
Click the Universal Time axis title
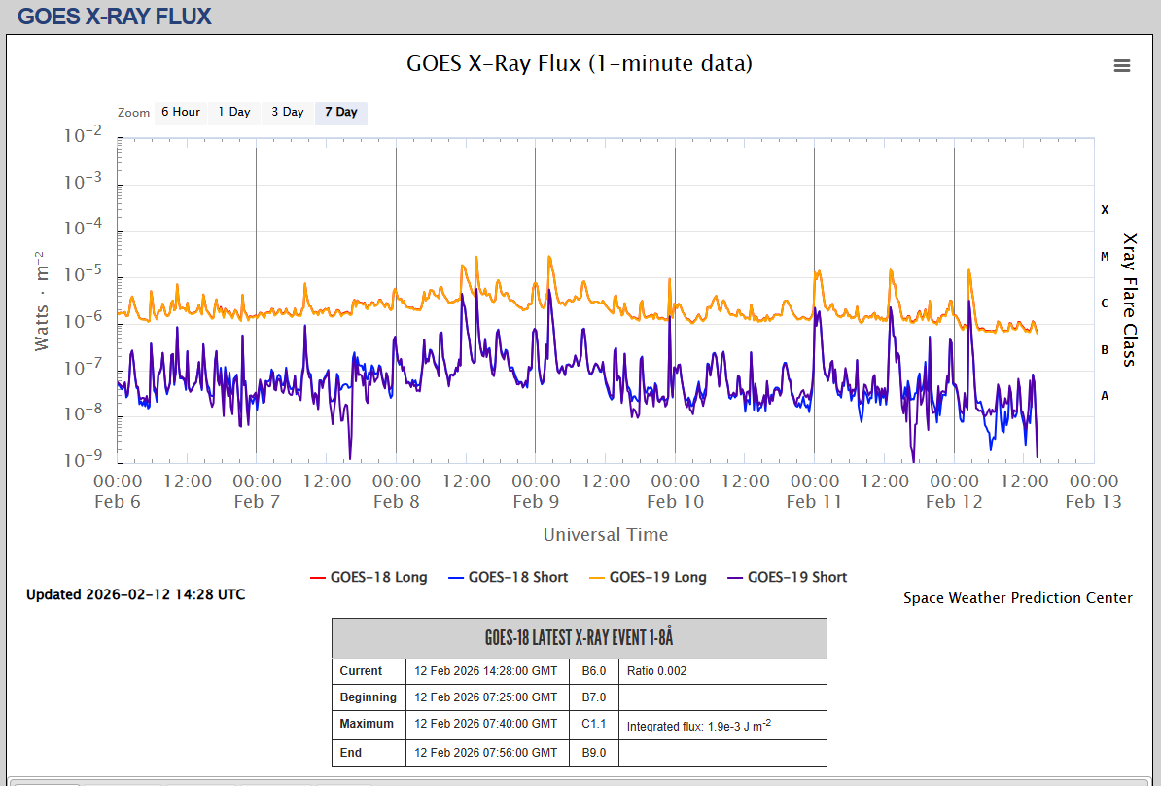(x=605, y=534)
